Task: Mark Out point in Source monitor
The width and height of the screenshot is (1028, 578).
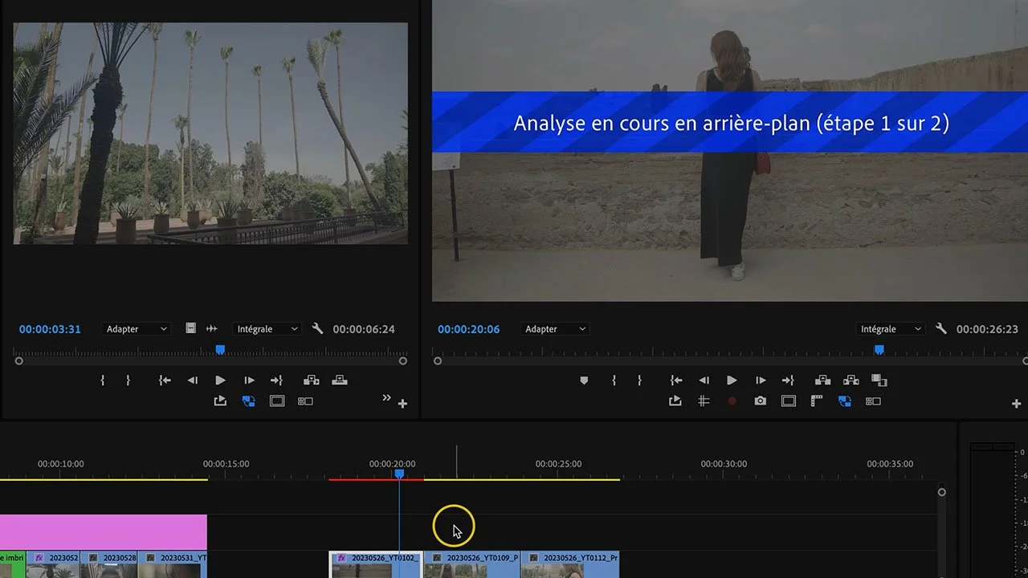Action: pos(128,381)
